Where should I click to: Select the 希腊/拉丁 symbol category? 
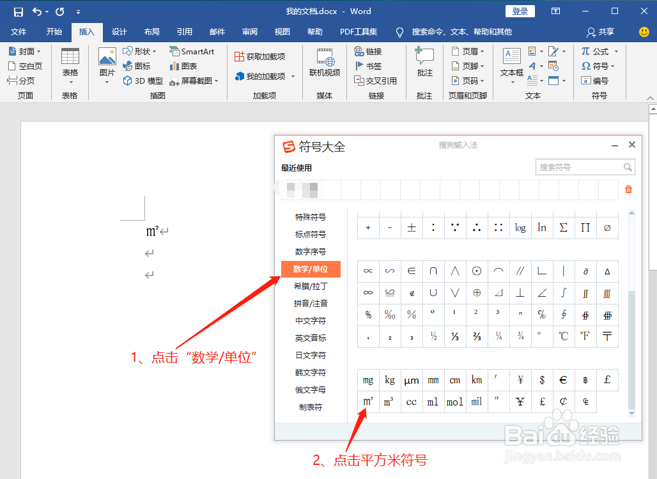tap(311, 286)
